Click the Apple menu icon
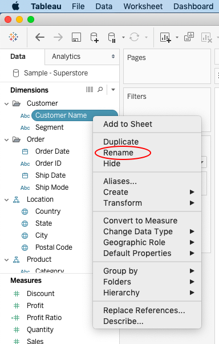The width and height of the screenshot is (219, 344). click(x=15, y=6)
